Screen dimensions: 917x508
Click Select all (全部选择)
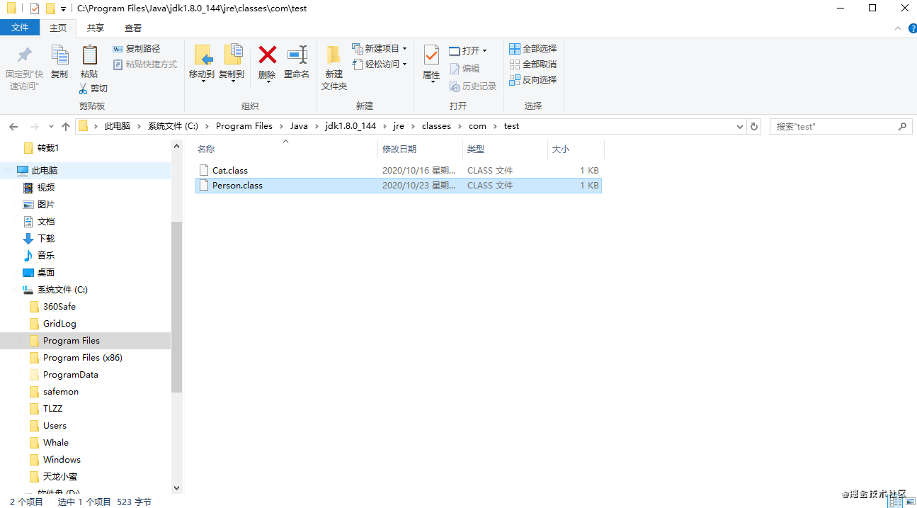533,49
